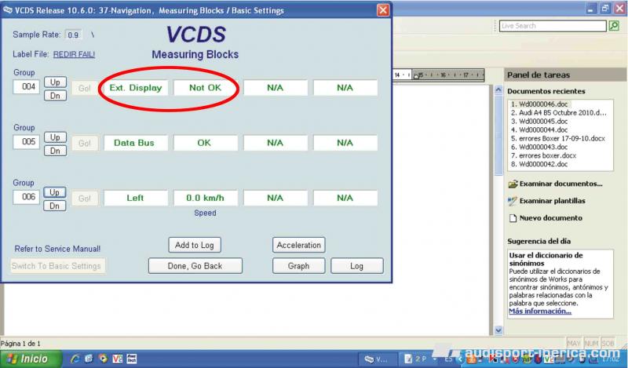Select the Ext. Display value cell
This screenshot has height=368, width=628.
tap(136, 88)
